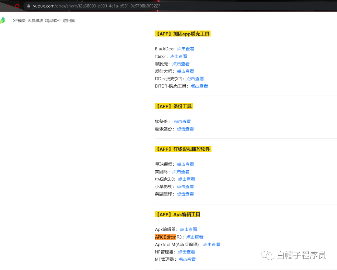
Task: Open the 微脱壳 点击查看 link
Action: 181,64
